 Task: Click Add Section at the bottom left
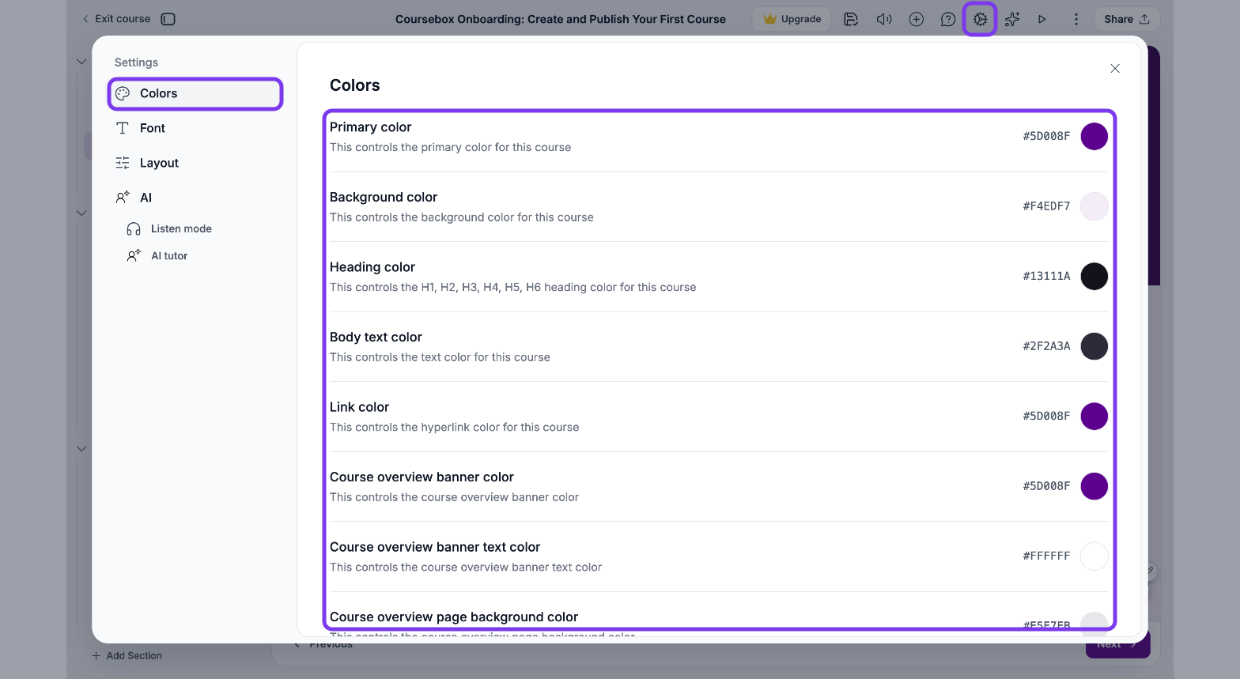[x=127, y=655]
